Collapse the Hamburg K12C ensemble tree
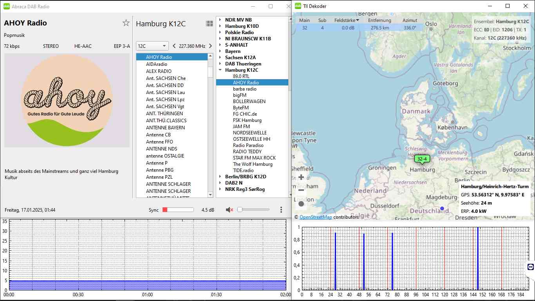 220,70
